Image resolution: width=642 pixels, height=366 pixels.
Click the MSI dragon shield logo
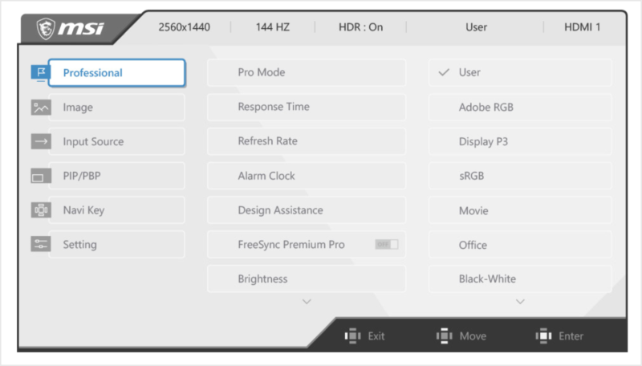point(46,29)
